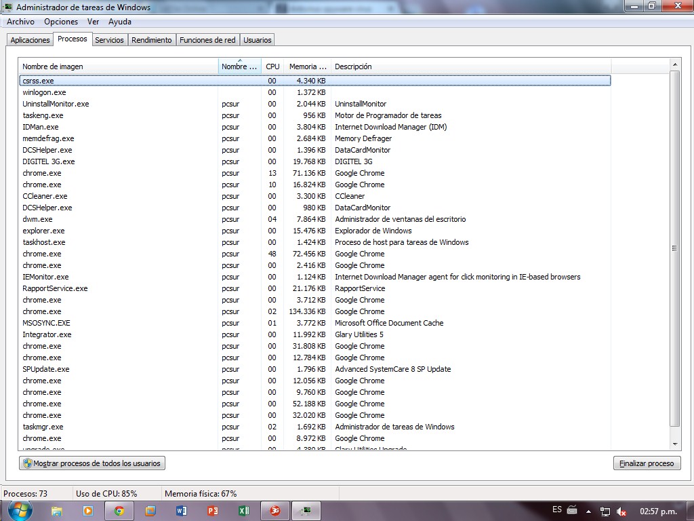Select the taskhost.exe process
Image resolution: width=694 pixels, height=521 pixels.
pos(314,242)
